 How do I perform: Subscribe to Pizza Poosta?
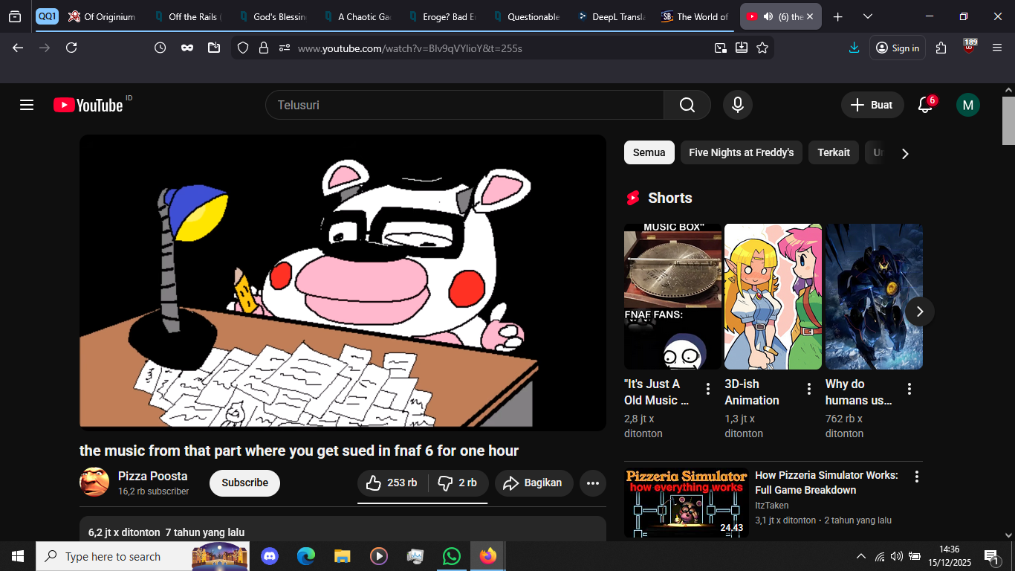(x=244, y=483)
